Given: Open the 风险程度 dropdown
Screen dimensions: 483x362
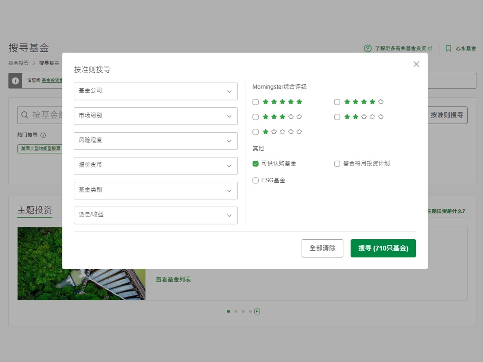Looking at the screenshot, I should tap(155, 141).
